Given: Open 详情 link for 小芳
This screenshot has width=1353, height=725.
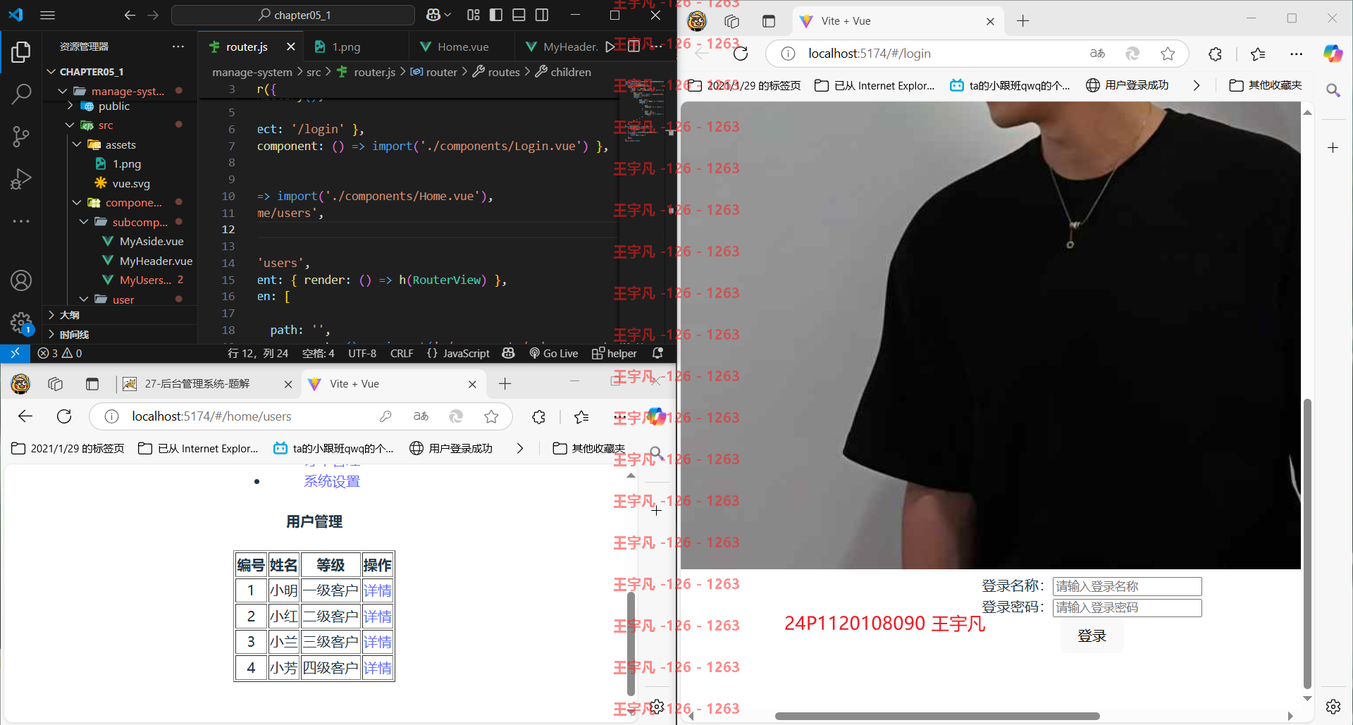Looking at the screenshot, I should coord(378,668).
